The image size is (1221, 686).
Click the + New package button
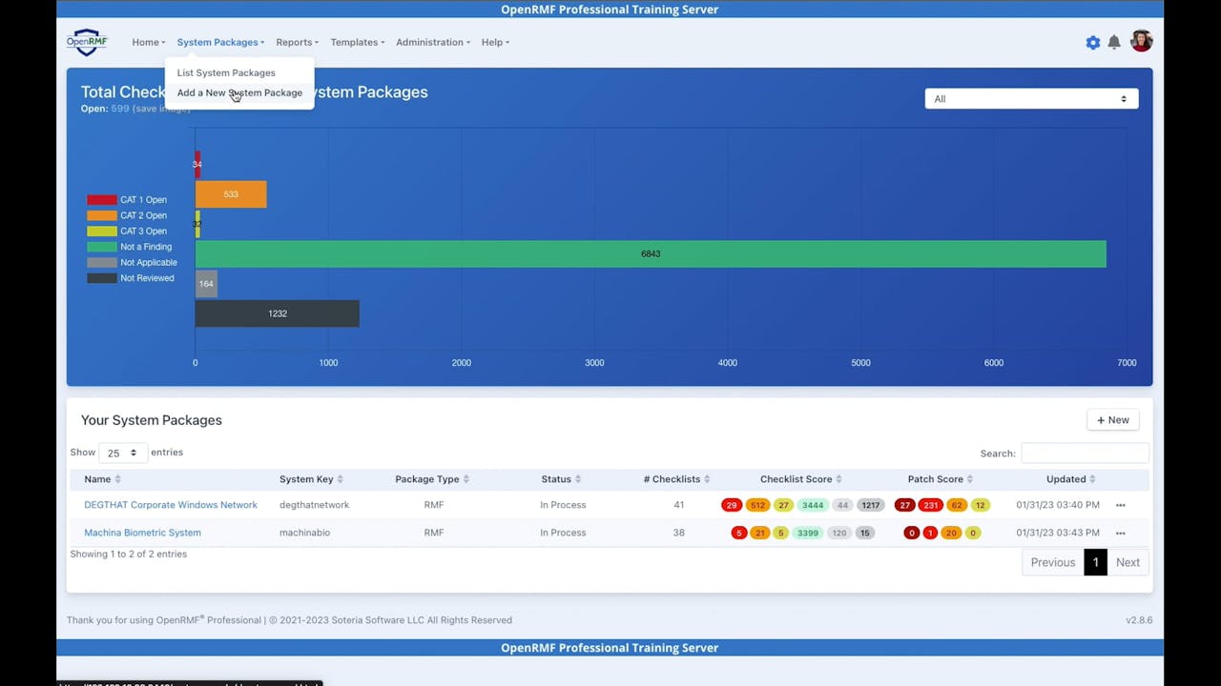(x=1112, y=419)
